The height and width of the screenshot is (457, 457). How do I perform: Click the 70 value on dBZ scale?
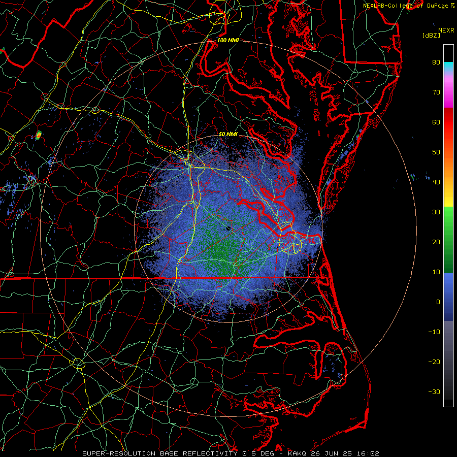point(436,92)
